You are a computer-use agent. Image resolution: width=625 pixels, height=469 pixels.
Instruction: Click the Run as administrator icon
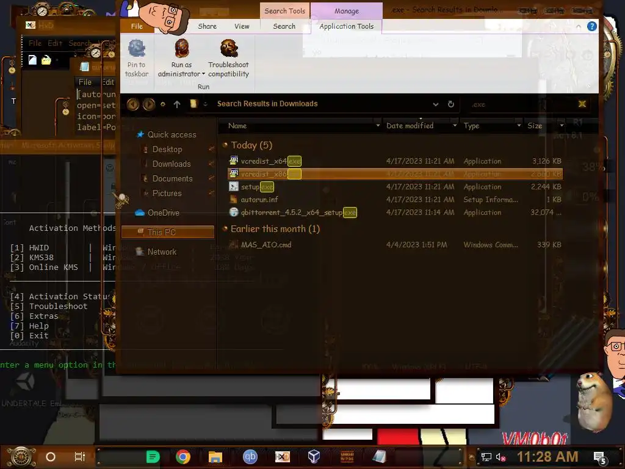pyautogui.click(x=182, y=48)
